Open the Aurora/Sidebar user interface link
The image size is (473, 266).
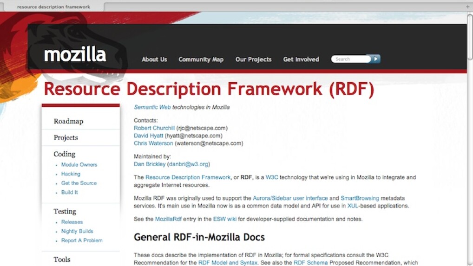click(x=290, y=198)
